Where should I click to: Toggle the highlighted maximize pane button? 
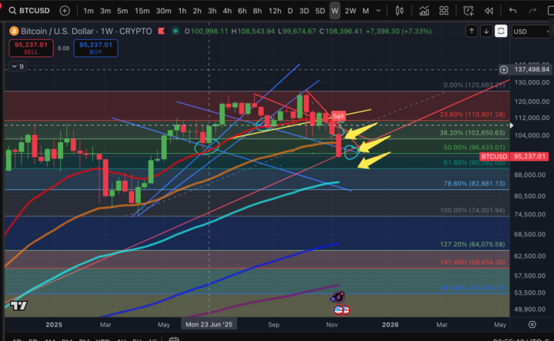501,32
